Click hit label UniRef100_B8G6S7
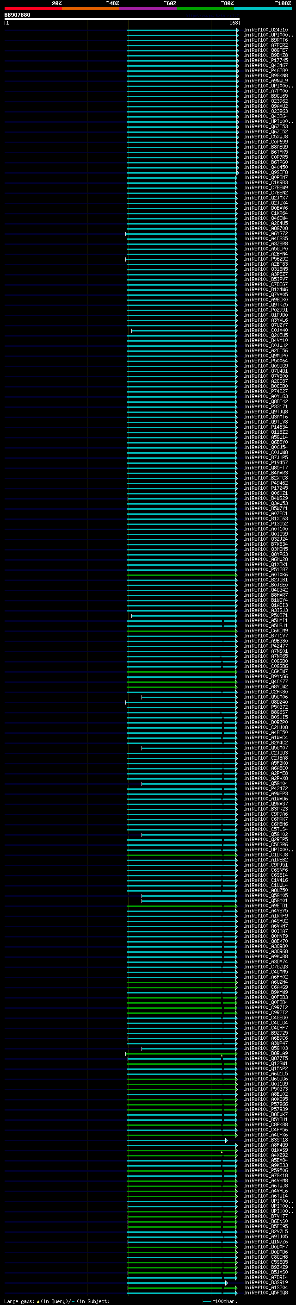Screen dimensions: 296x1305 coord(265,712)
